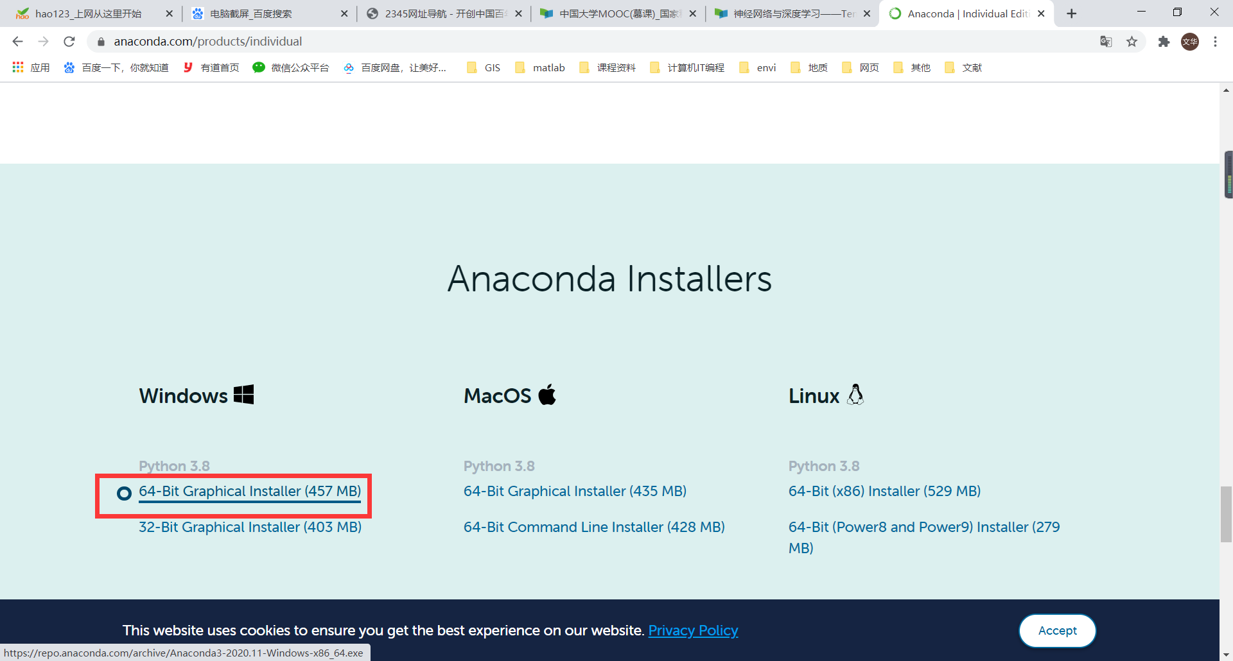Click the scrollbar up arrow
Image resolution: width=1233 pixels, height=661 pixels.
(1227, 90)
